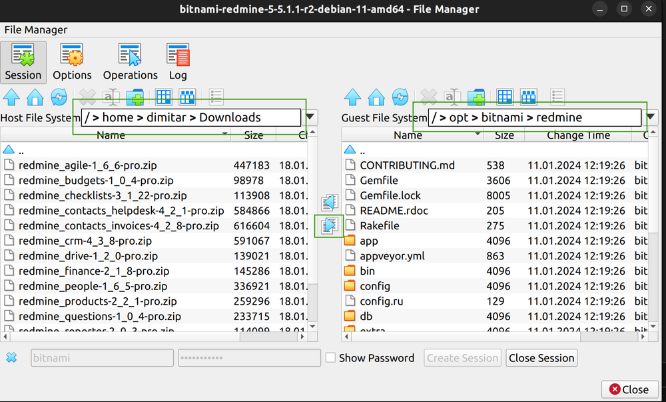The image size is (666, 402).
Task: Open the Session toolbar panel
Action: pyautogui.click(x=23, y=62)
